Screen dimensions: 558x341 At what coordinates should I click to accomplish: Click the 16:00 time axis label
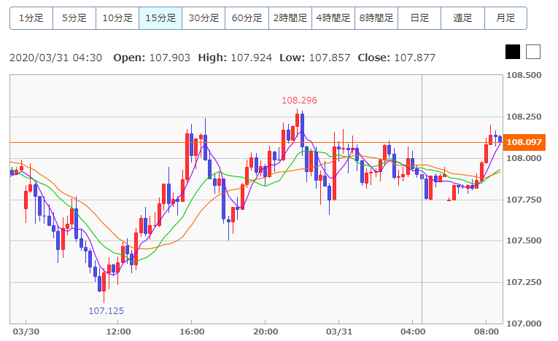[x=192, y=332]
